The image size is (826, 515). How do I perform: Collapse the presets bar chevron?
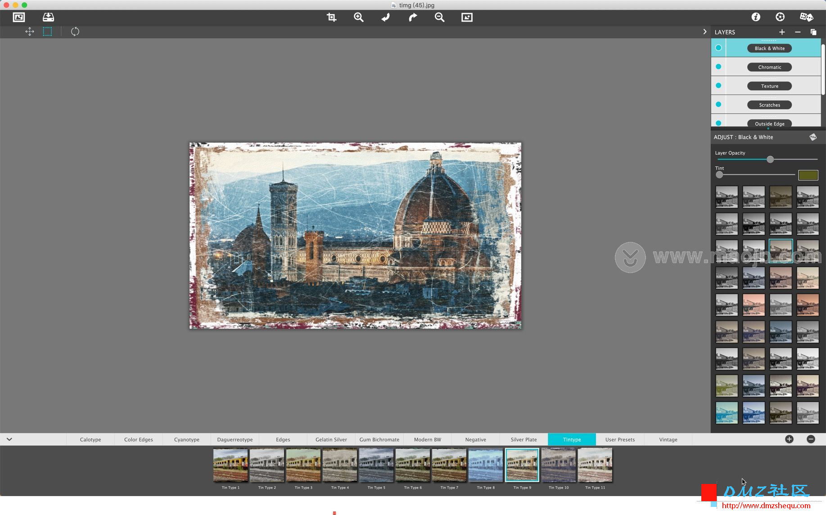tap(9, 439)
